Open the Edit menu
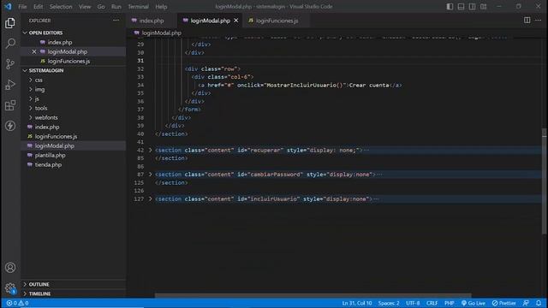 [x=38, y=7]
